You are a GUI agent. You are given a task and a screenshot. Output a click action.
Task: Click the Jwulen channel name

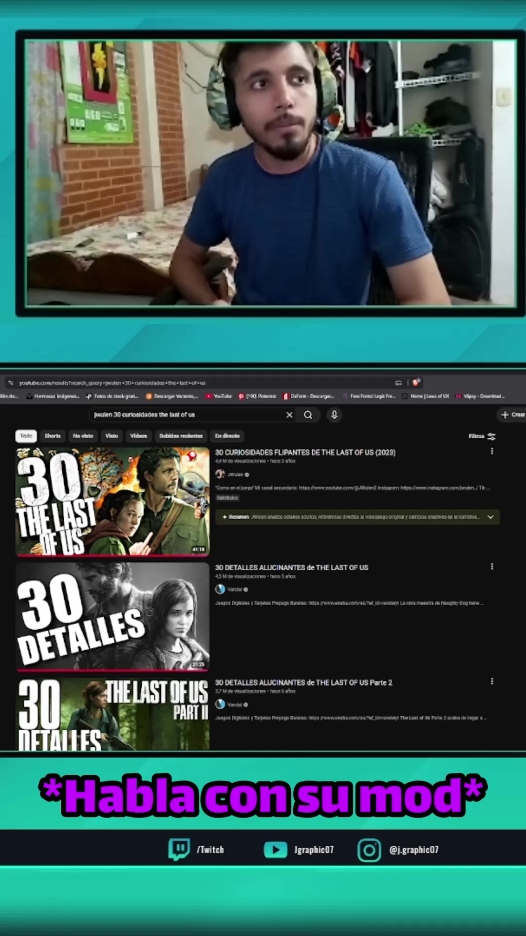[x=235, y=474]
